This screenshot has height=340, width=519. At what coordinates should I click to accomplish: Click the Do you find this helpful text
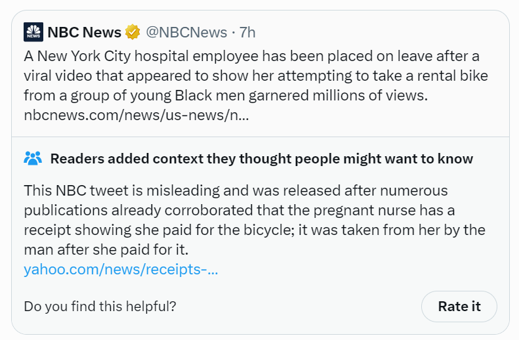coord(100,306)
